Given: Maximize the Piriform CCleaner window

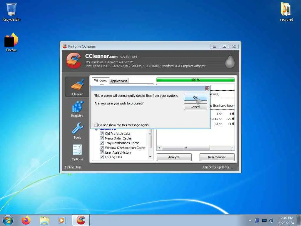Looking at the screenshot, I should [x=224, y=46].
